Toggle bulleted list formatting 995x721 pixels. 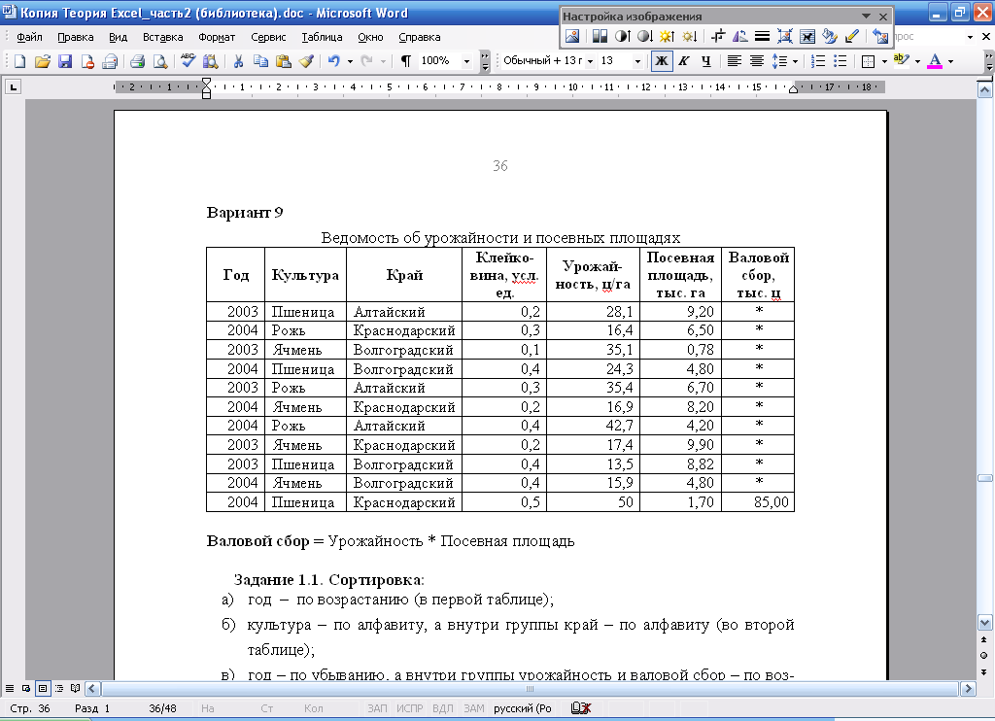coord(841,61)
